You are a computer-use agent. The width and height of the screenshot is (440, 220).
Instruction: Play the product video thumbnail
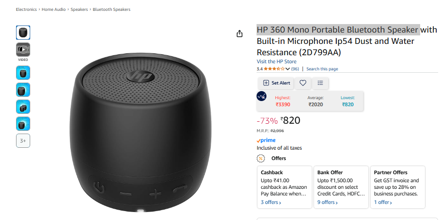pos(23,50)
